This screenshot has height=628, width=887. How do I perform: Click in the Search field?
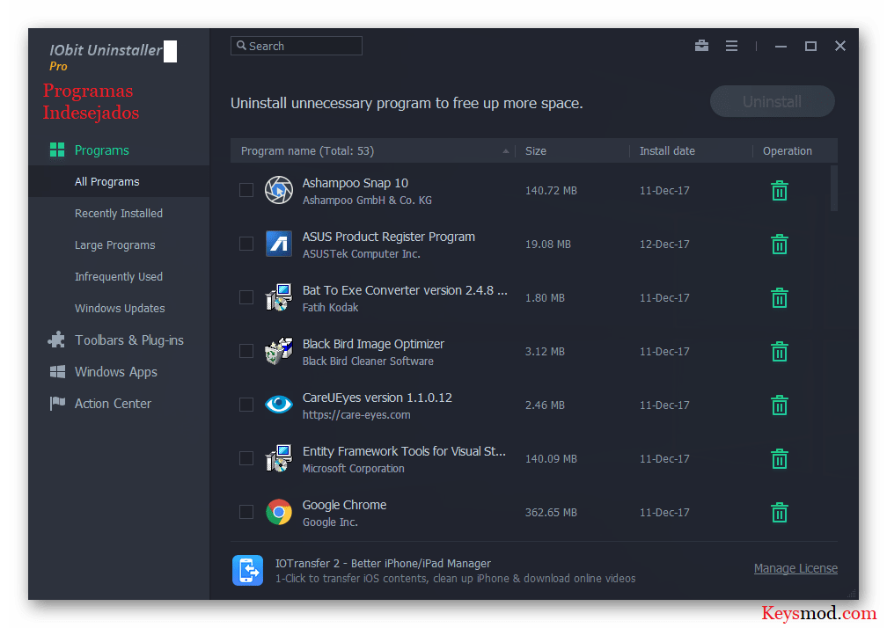[x=297, y=46]
